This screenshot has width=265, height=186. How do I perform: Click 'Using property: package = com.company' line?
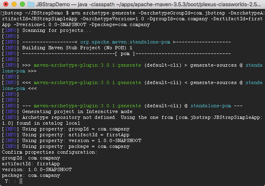point(76,146)
